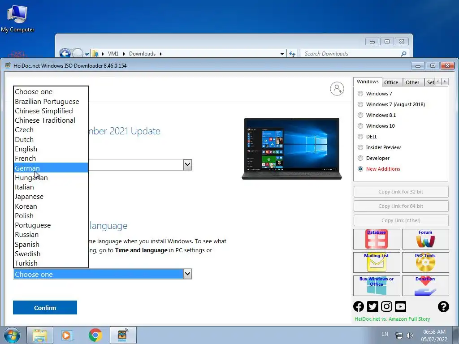Switch to the Office tab
The width and height of the screenshot is (459, 344).
[x=391, y=82]
